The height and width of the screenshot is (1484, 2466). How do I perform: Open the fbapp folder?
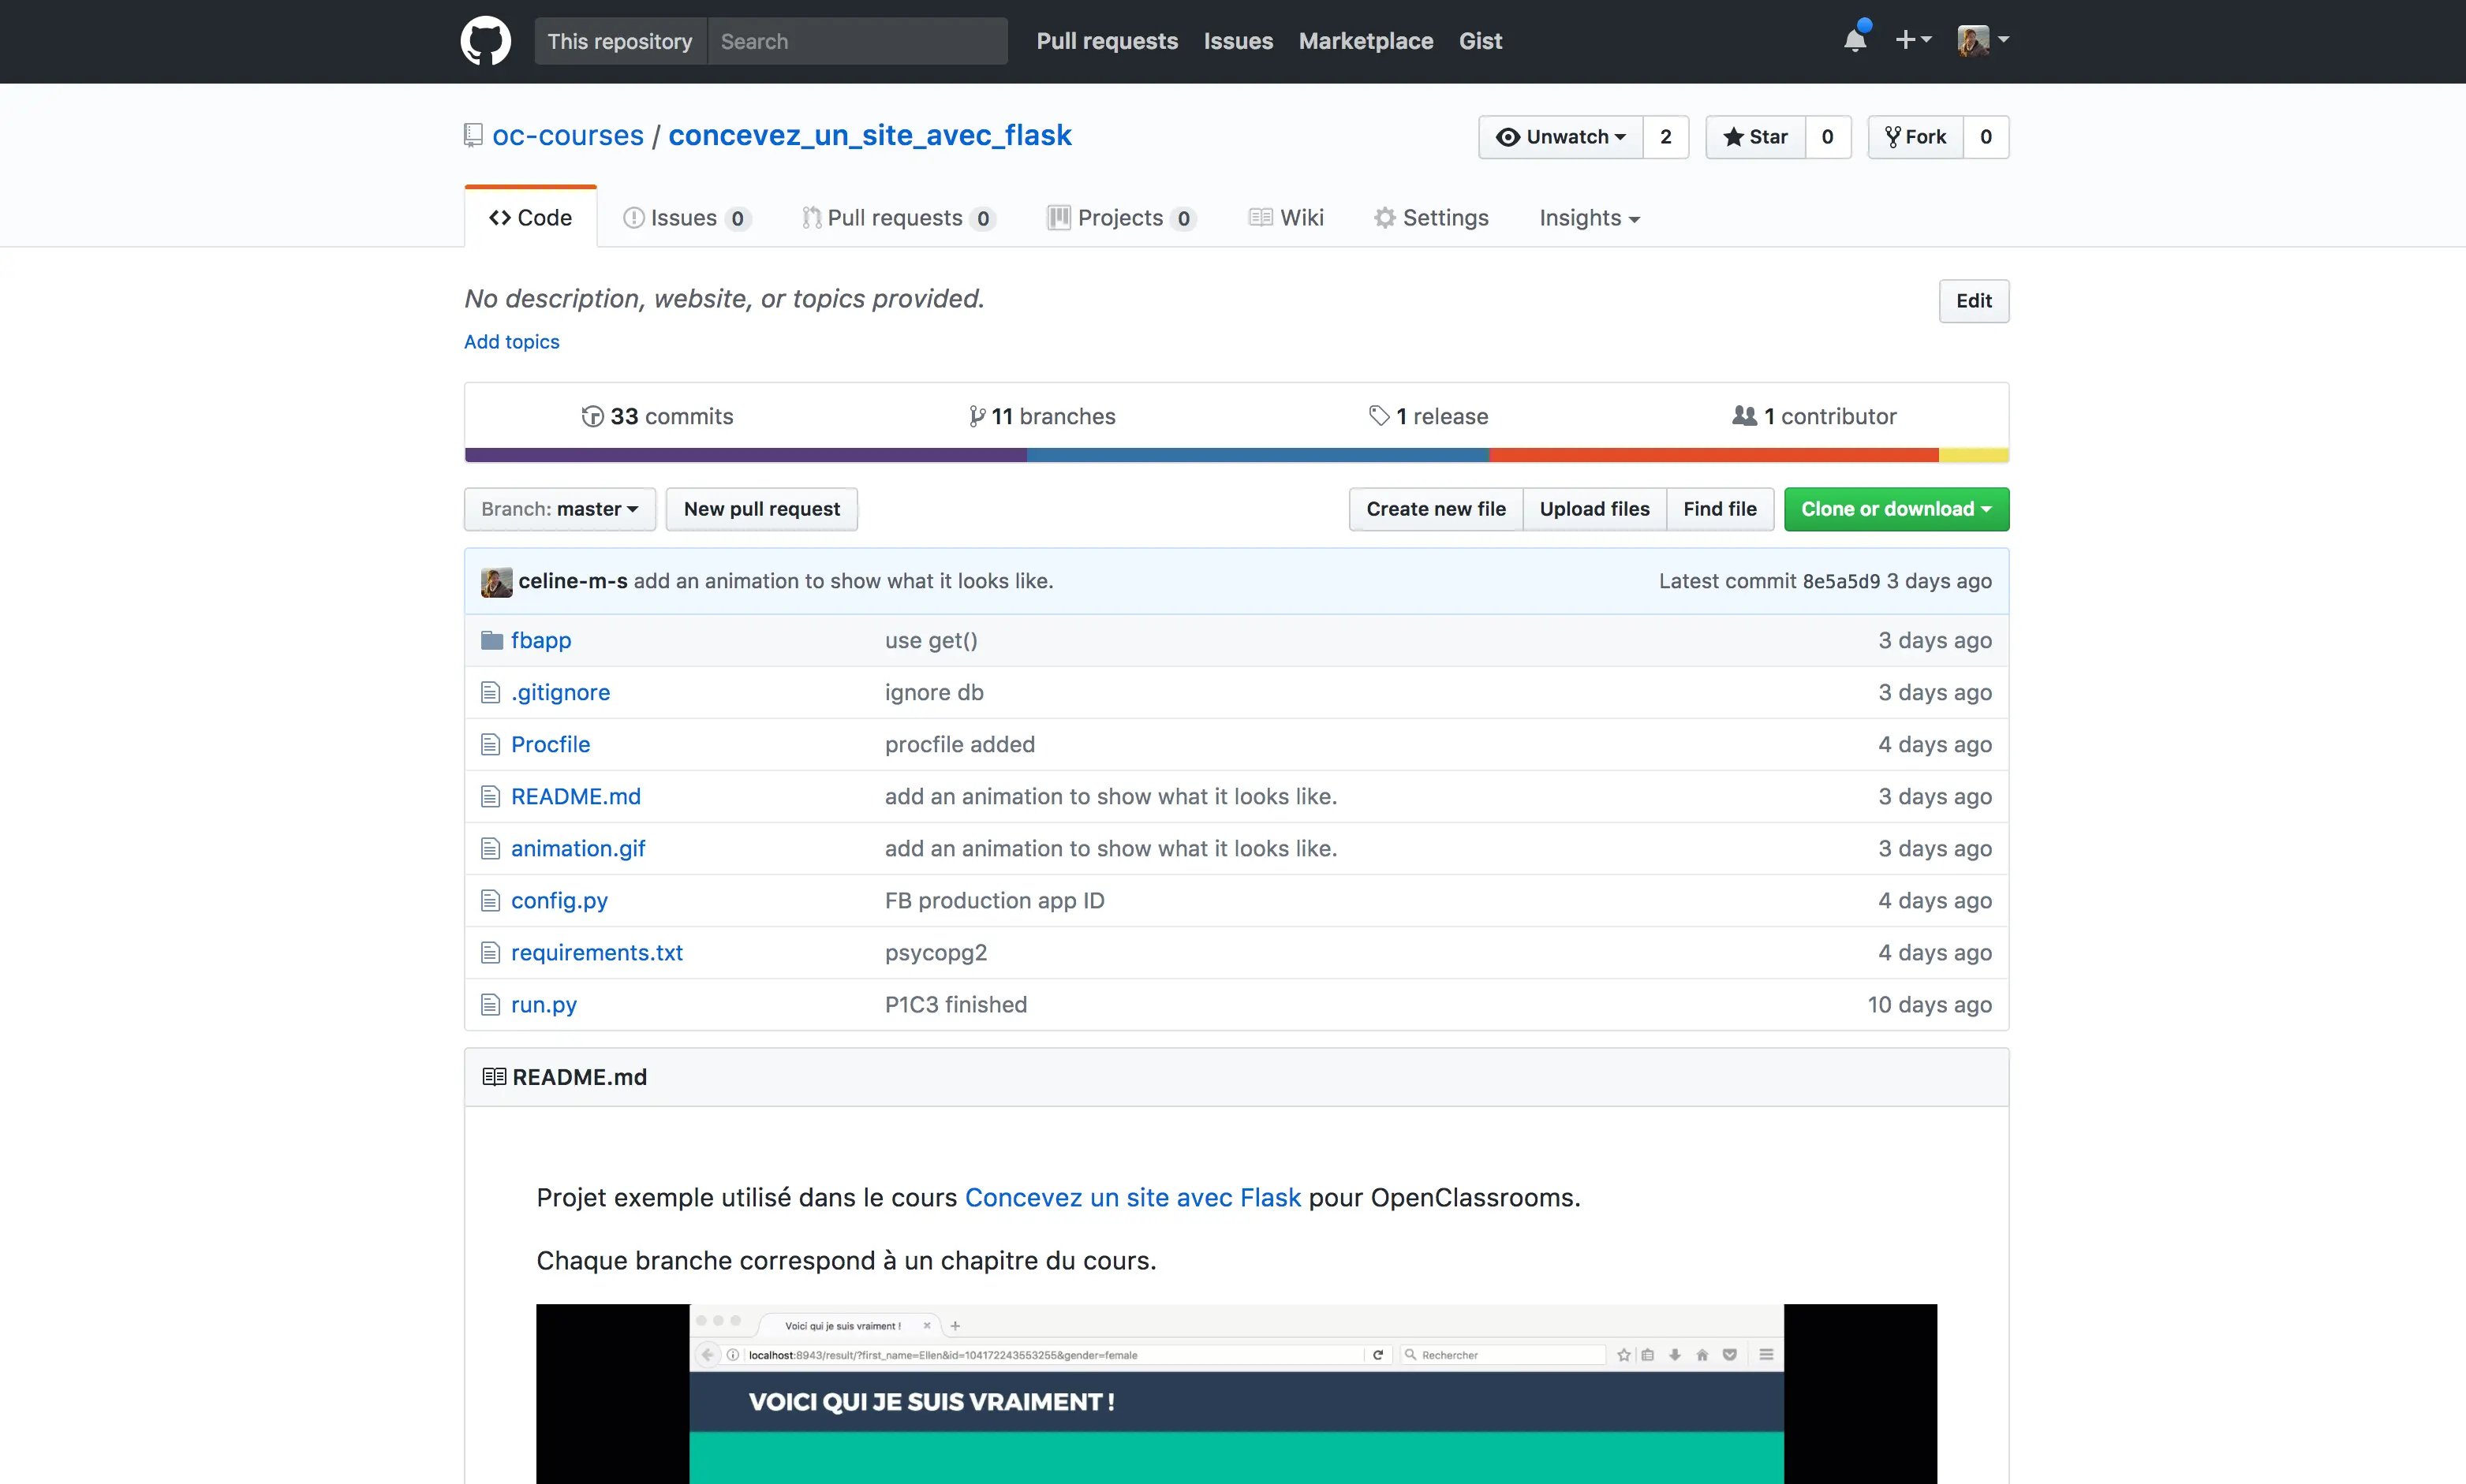[x=541, y=640]
